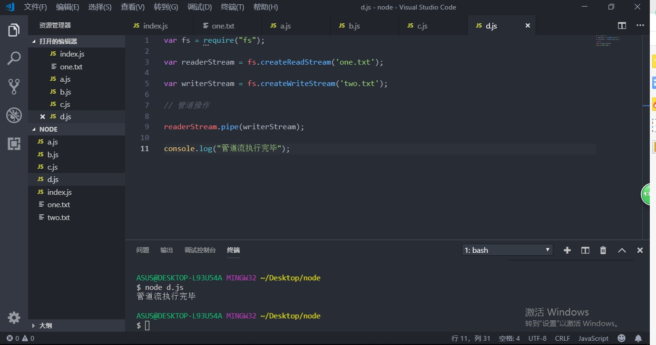Image resolution: width=656 pixels, height=345 pixels.
Task: Open the Search view in activity bar
Action: (x=14, y=58)
